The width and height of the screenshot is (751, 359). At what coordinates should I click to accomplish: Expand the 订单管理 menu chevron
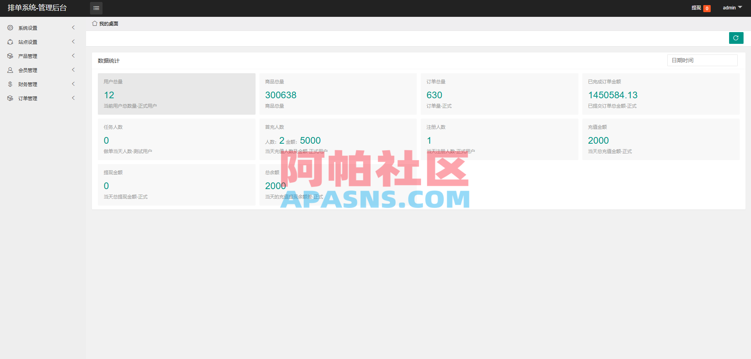pos(73,98)
